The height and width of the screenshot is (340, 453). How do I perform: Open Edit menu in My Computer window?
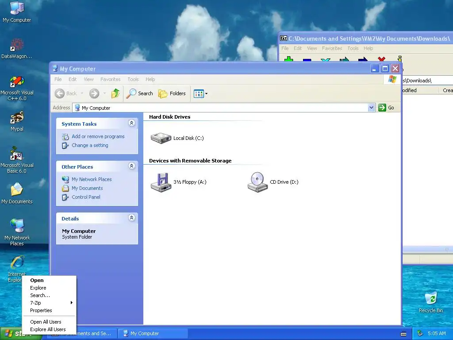[73, 79]
